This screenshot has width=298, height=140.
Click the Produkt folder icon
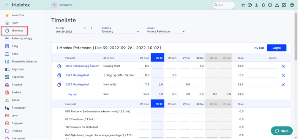coord(7,131)
